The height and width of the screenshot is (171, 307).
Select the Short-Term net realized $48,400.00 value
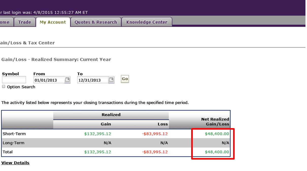pyautogui.click(x=217, y=134)
